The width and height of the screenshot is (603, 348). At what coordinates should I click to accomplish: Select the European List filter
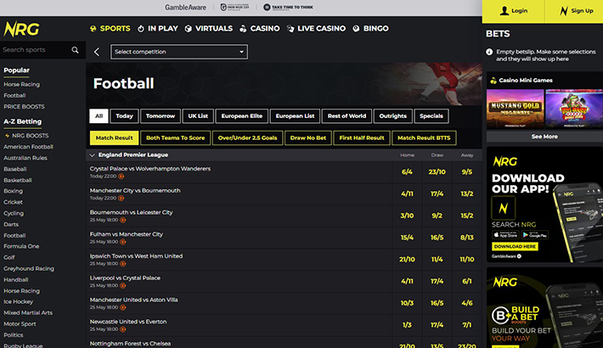[295, 116]
